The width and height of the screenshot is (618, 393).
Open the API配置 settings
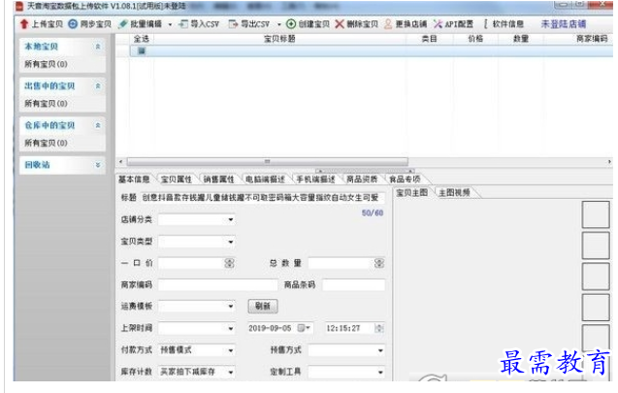pos(454,24)
